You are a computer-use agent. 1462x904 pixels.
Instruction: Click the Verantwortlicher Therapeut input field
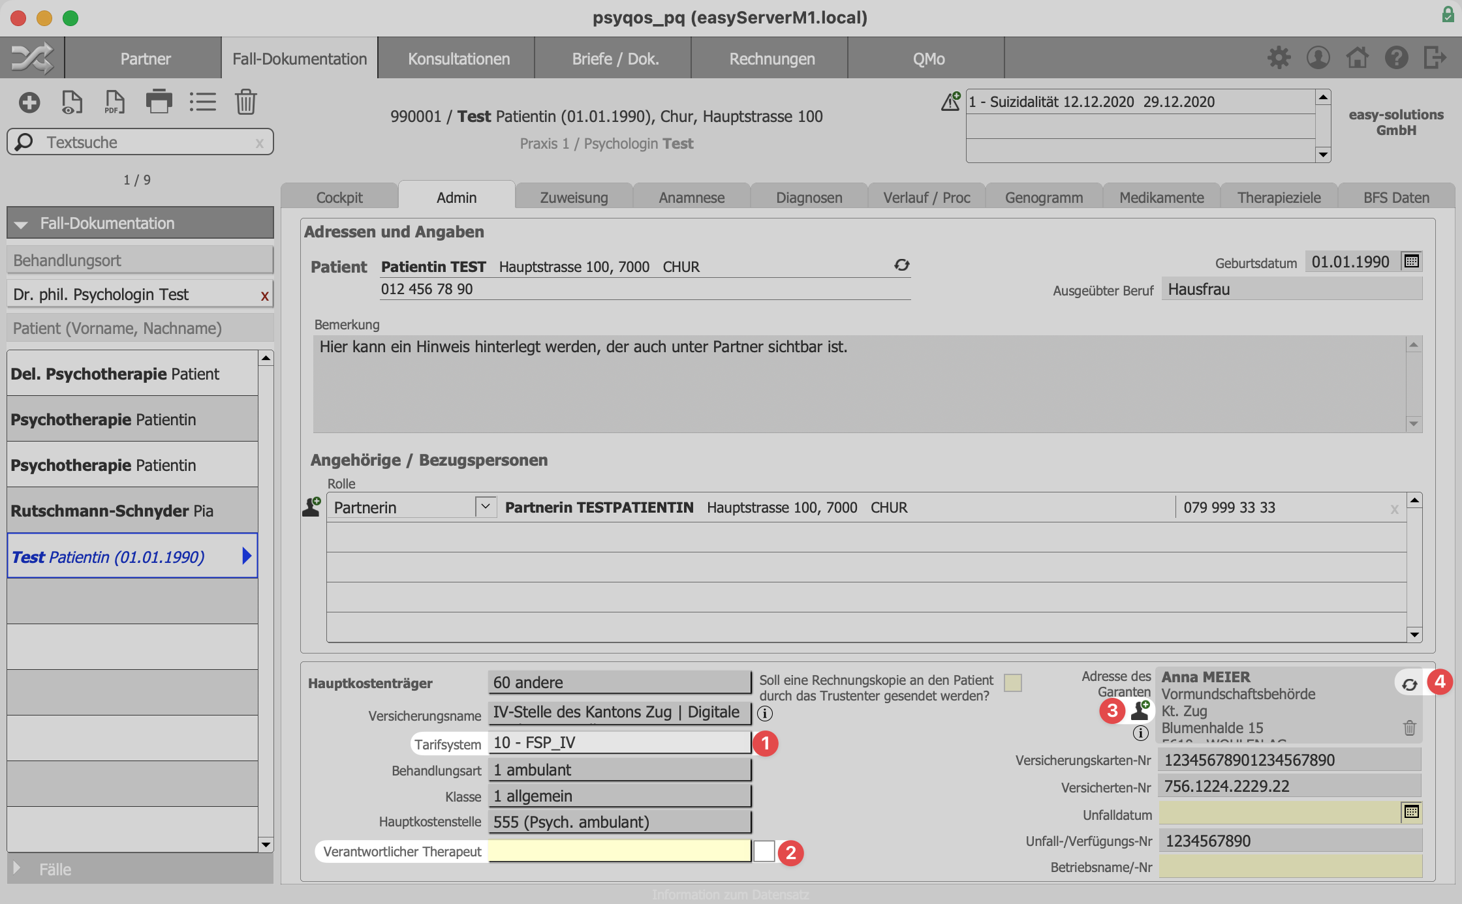pos(619,851)
